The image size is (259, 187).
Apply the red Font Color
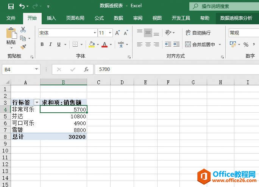[105, 44]
